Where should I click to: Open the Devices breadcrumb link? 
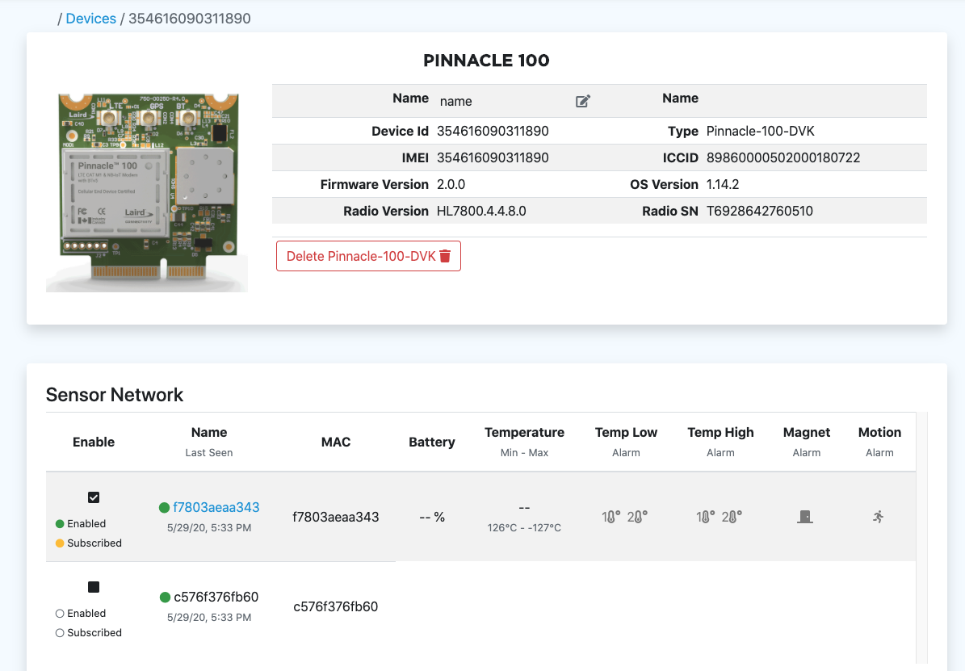pyautogui.click(x=90, y=19)
